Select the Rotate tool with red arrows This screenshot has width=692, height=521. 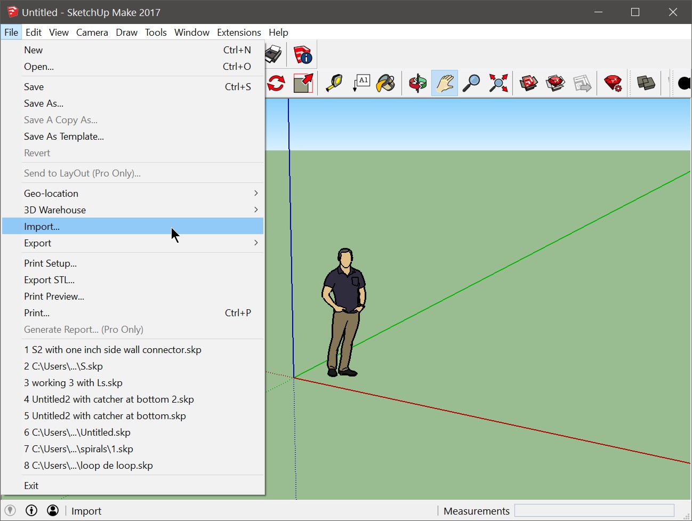click(x=276, y=83)
